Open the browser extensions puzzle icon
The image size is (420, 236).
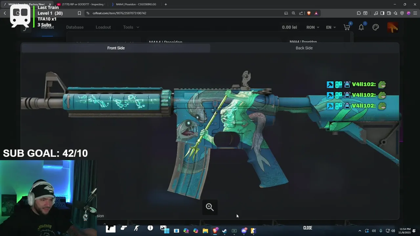coord(359,13)
